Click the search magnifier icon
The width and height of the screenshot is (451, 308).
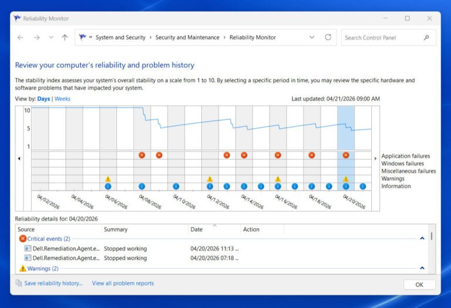click(x=426, y=38)
